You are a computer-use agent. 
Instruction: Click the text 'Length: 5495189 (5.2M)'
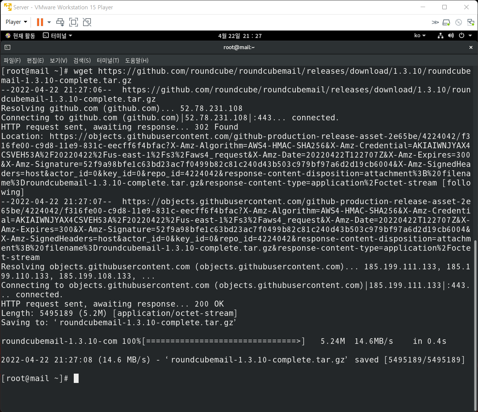[x=54, y=313]
